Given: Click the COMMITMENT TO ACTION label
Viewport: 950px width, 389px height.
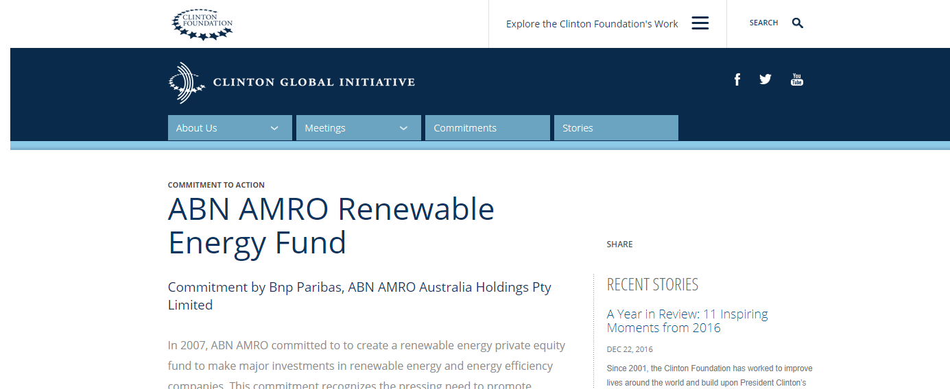Looking at the screenshot, I should (x=216, y=185).
